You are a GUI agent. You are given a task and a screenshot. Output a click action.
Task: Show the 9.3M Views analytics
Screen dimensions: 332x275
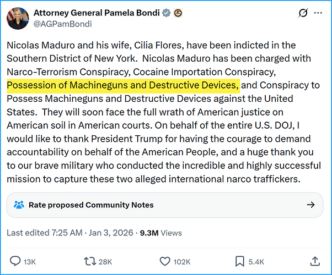[160, 233]
